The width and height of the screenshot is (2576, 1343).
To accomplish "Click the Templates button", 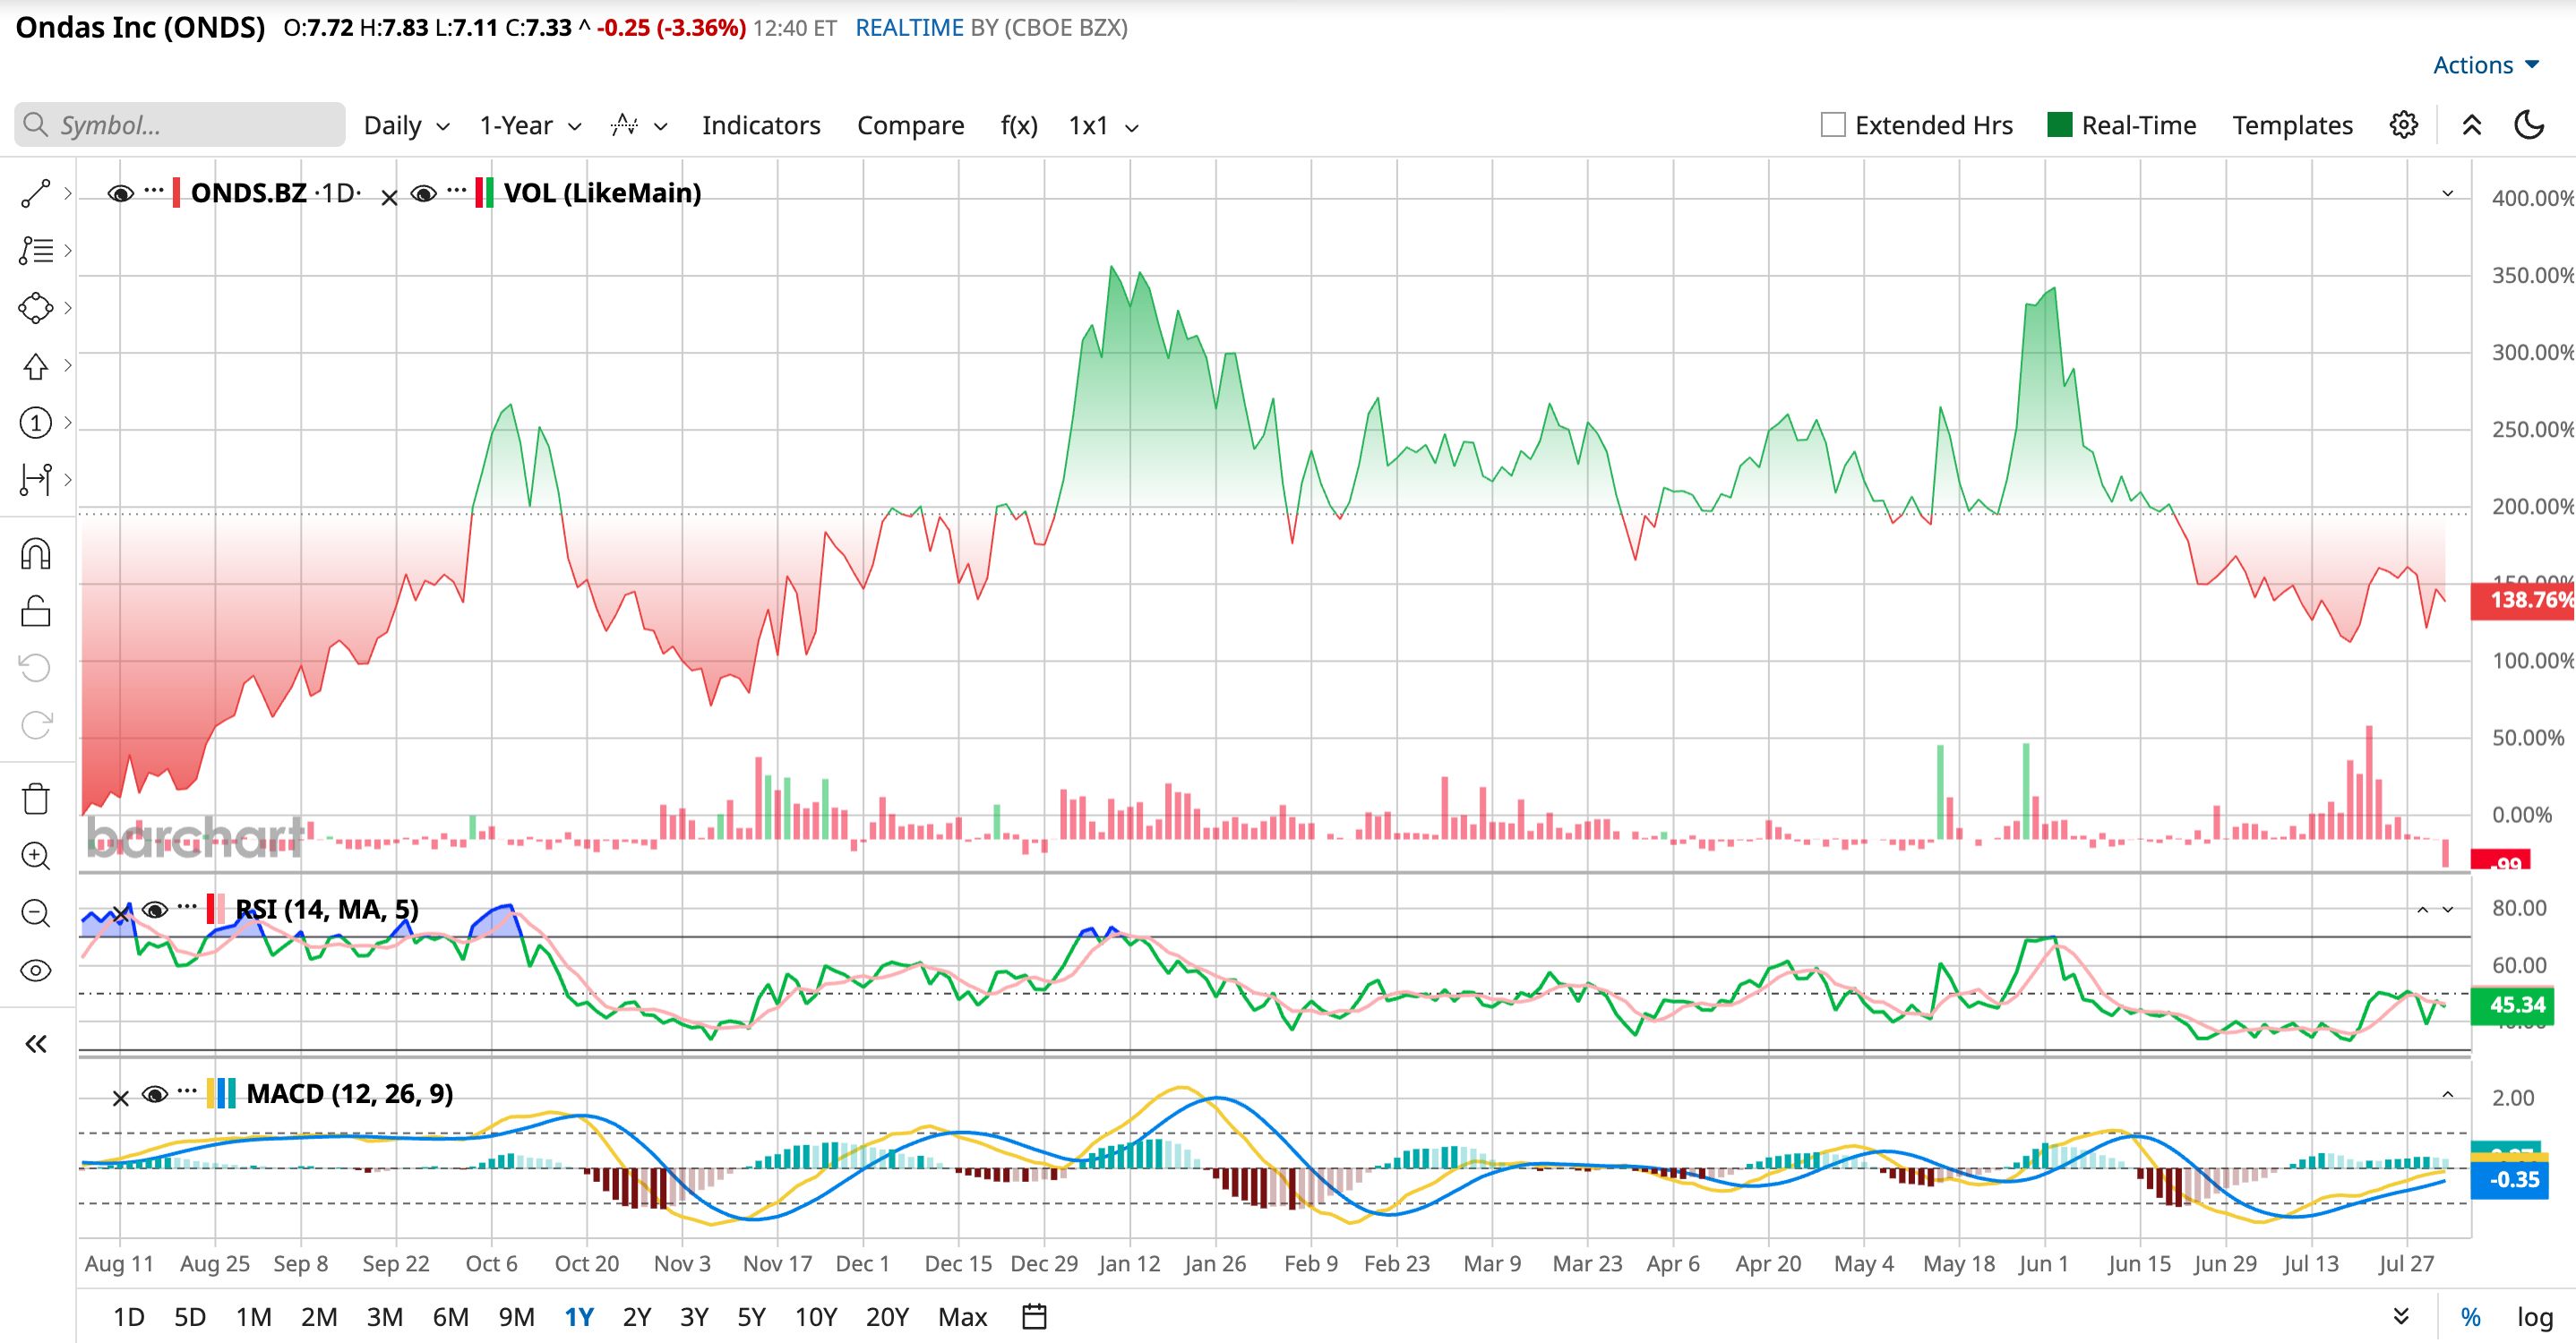I will [2292, 125].
